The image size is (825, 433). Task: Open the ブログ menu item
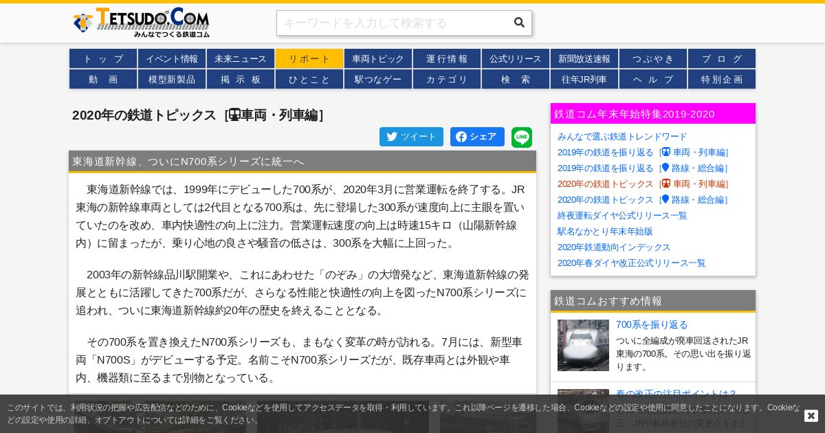tap(722, 58)
